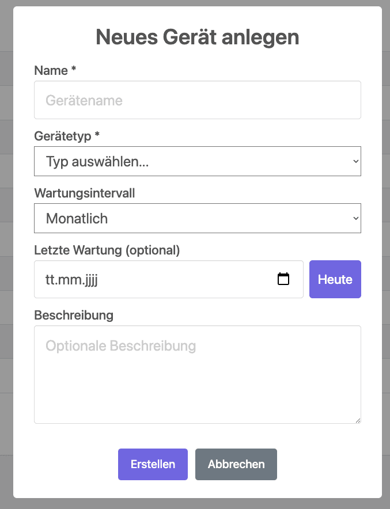The height and width of the screenshot is (509, 390).
Task: Click the "Name *" field label
Action: [x=55, y=70]
